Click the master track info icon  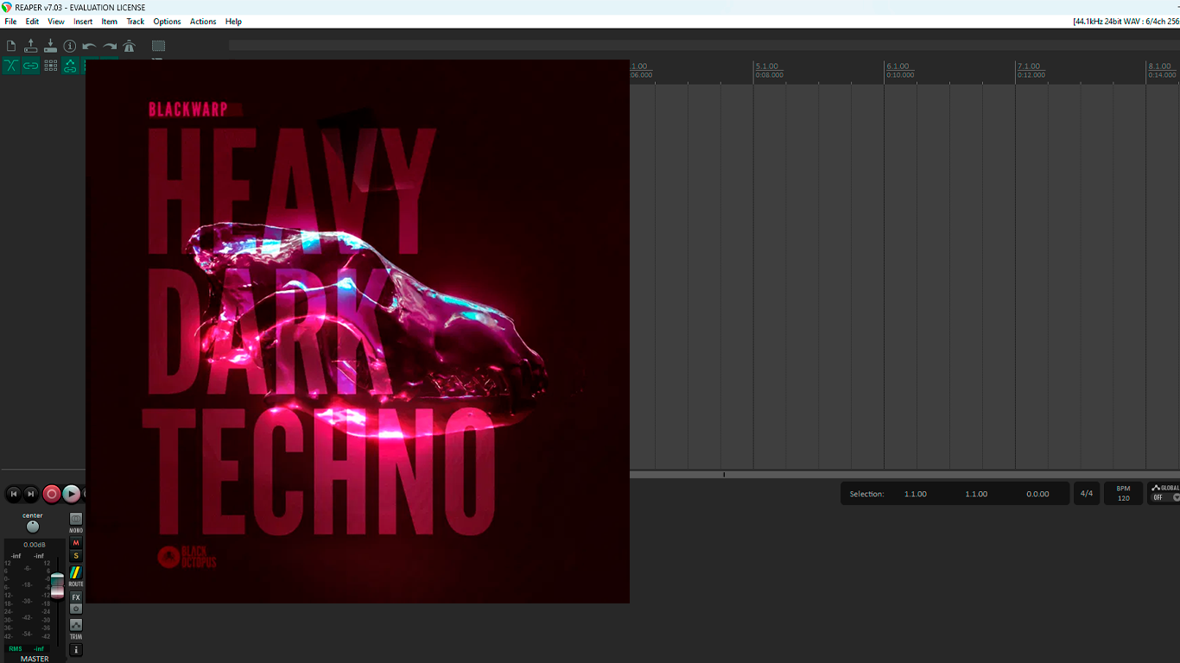click(76, 650)
